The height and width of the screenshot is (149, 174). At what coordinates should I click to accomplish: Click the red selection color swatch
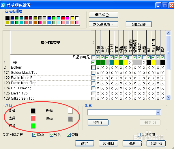pos(33,118)
